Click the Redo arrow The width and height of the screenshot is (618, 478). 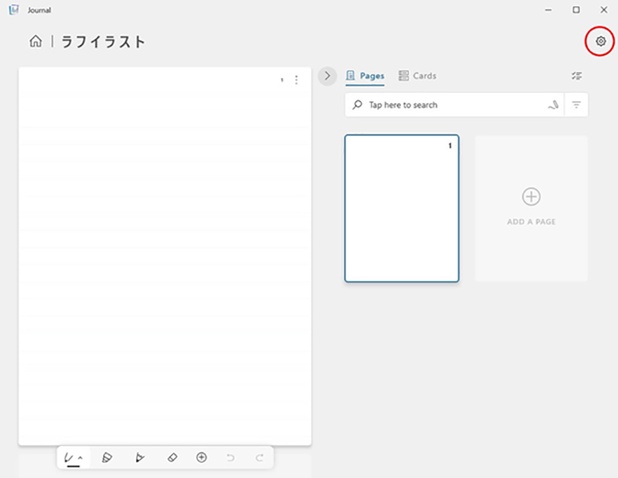coord(260,457)
